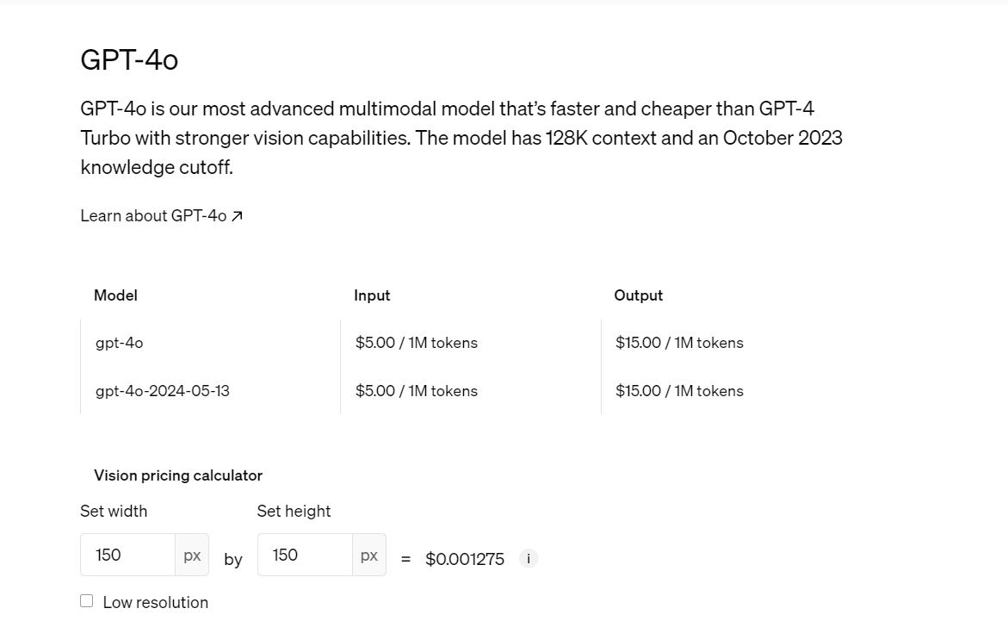This screenshot has width=1008, height=627.
Task: Click the external-link arrow after Learn about GPT-4o
Action: 236,214
